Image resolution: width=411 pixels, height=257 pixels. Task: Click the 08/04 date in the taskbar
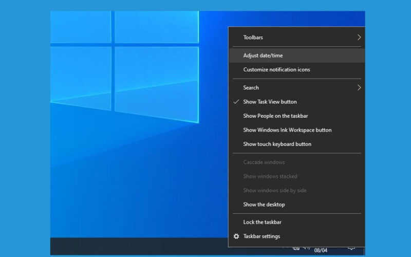(321, 250)
